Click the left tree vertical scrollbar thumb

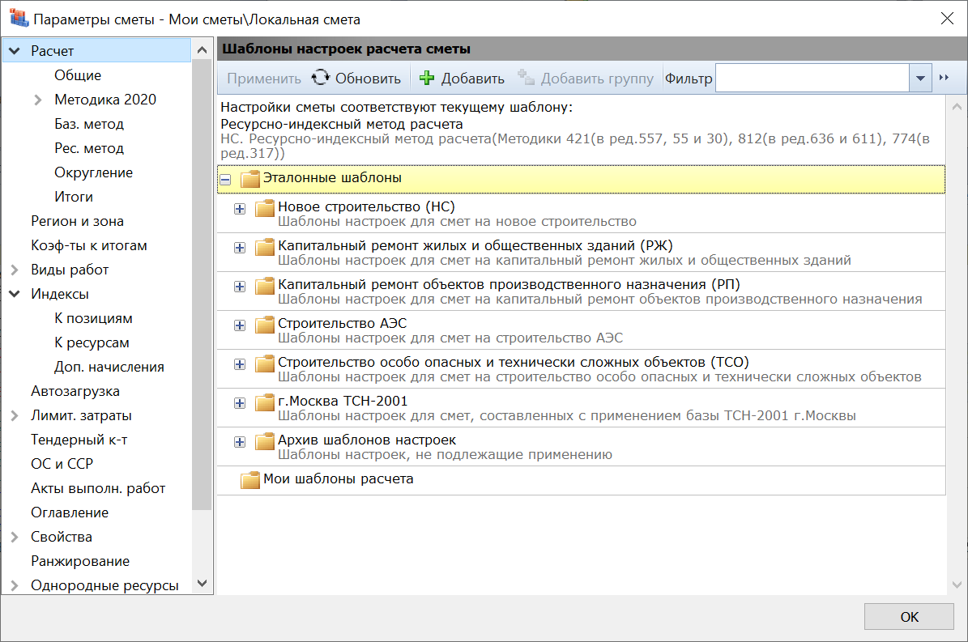click(x=202, y=285)
